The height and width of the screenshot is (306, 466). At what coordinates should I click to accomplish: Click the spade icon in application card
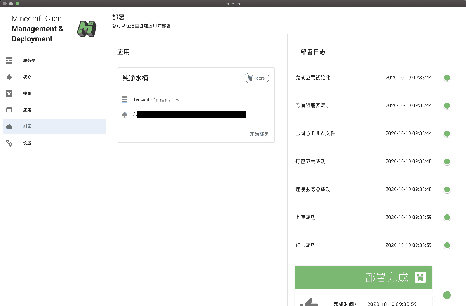point(125,114)
